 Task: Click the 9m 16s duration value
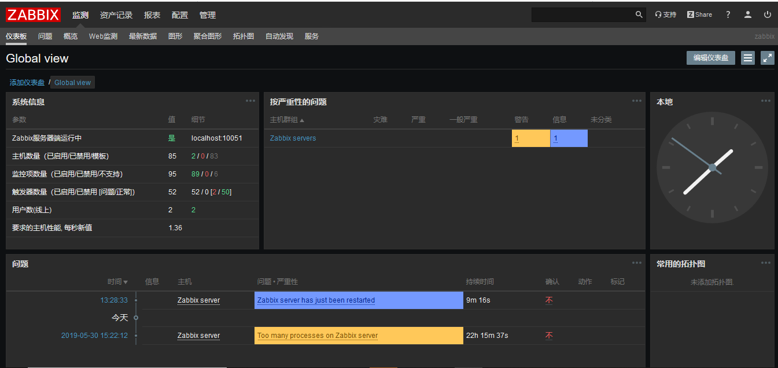point(478,300)
